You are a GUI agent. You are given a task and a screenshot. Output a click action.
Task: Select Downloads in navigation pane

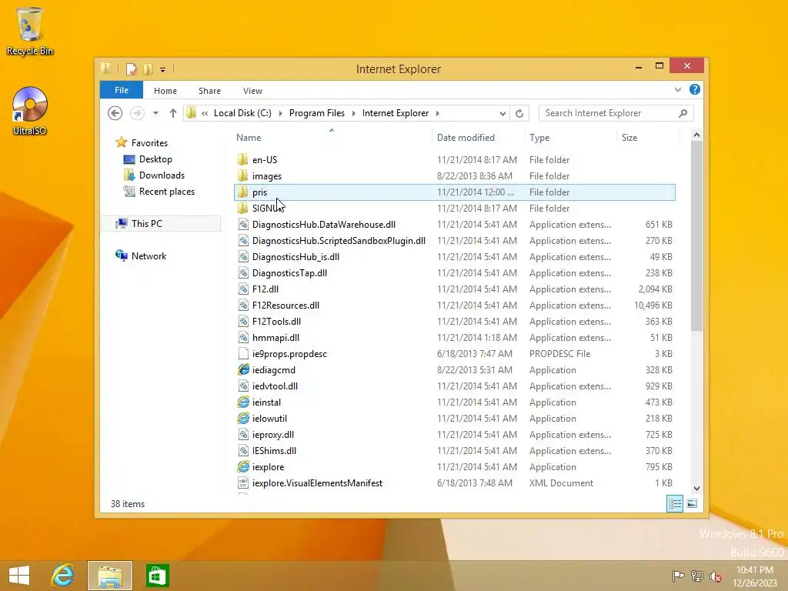pos(162,175)
